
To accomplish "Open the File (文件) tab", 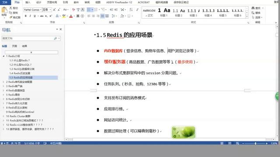I will [5, 2].
